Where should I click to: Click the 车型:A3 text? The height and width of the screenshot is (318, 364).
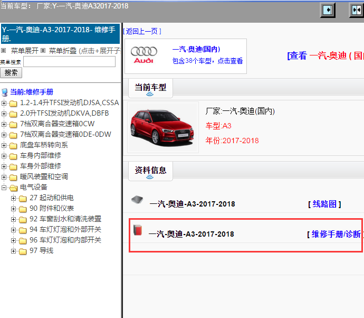click(x=218, y=126)
